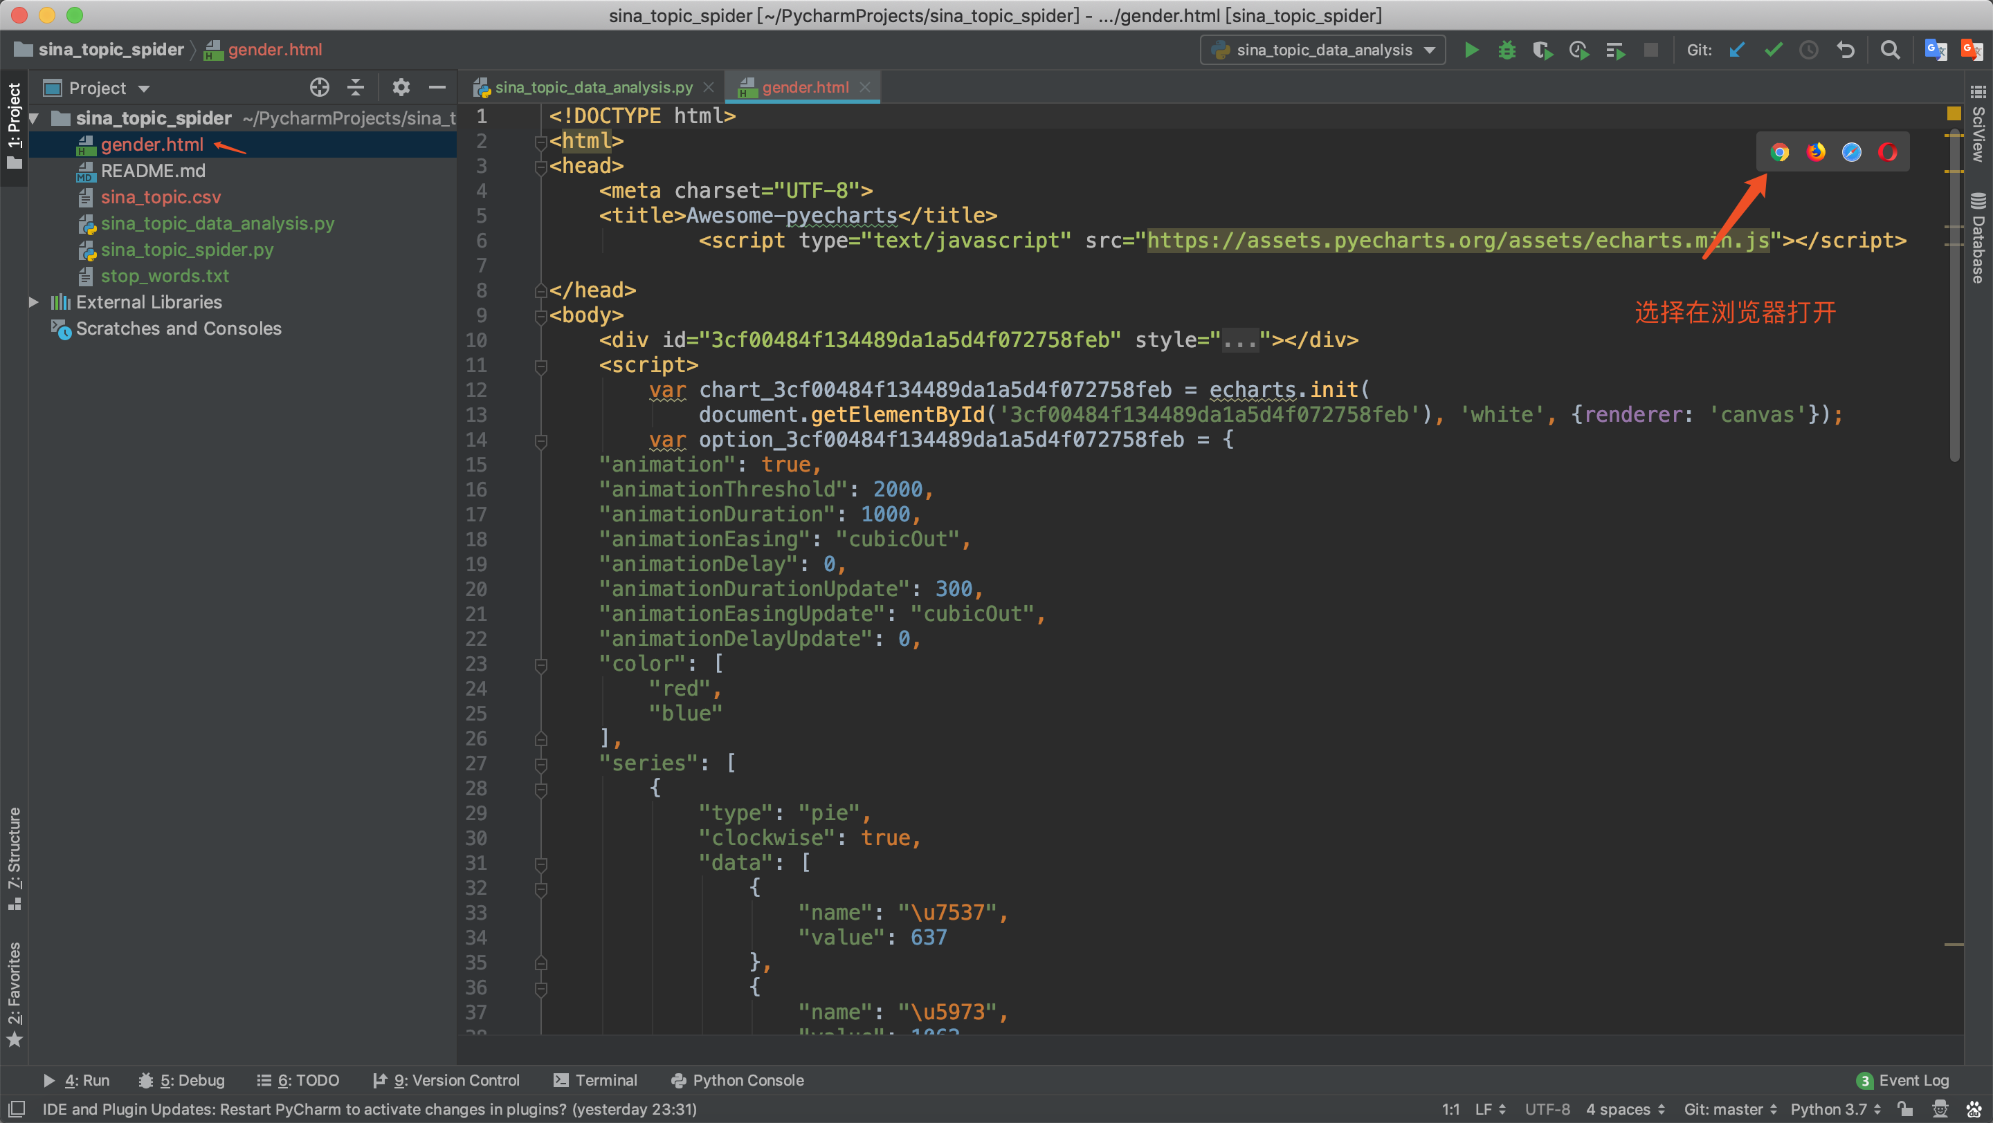
Task: Expand External Libraries node
Action: tap(34, 302)
